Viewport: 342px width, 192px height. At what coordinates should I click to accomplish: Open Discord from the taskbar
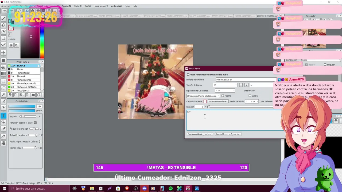coord(144,189)
